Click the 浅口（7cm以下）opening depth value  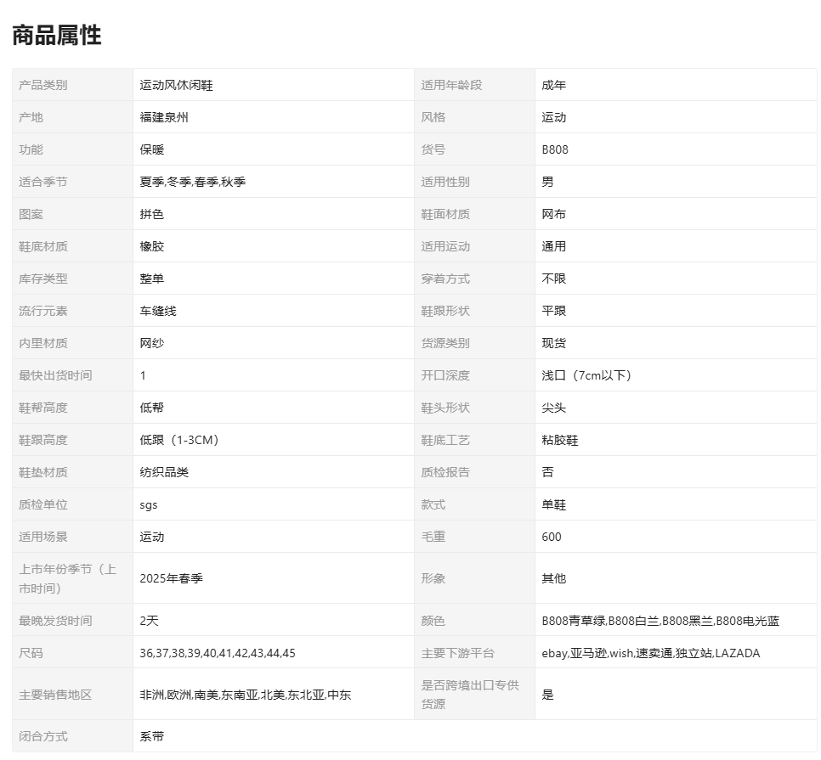(586, 375)
